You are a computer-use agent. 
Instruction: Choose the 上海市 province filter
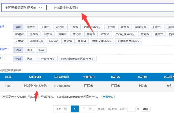(x=156, y=27)
